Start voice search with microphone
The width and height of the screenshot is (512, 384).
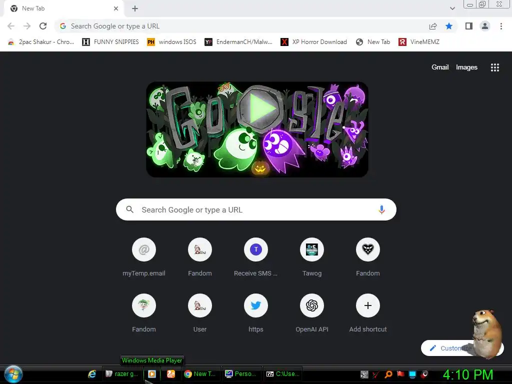pyautogui.click(x=381, y=209)
